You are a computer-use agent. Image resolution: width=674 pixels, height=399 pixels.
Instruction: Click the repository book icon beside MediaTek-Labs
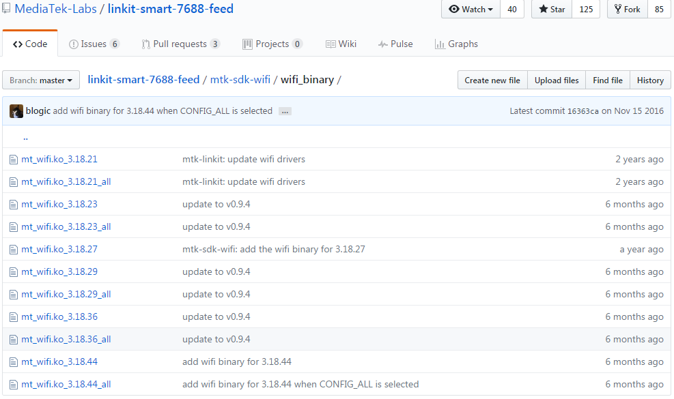6,8
